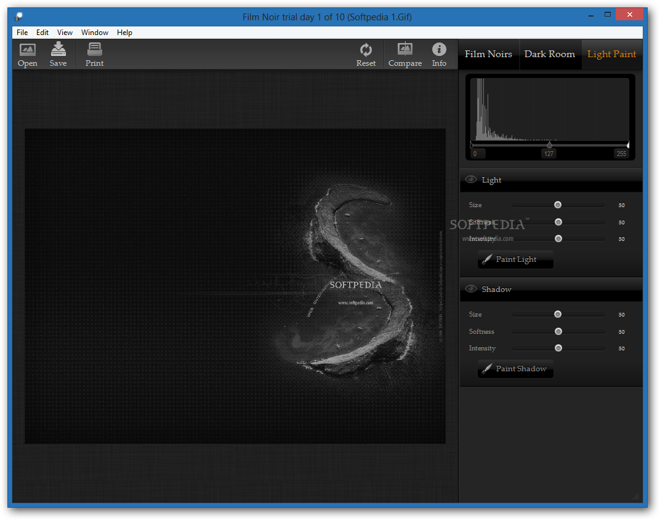This screenshot has height=520, width=660.
Task: Open the Window menu
Action: point(95,33)
